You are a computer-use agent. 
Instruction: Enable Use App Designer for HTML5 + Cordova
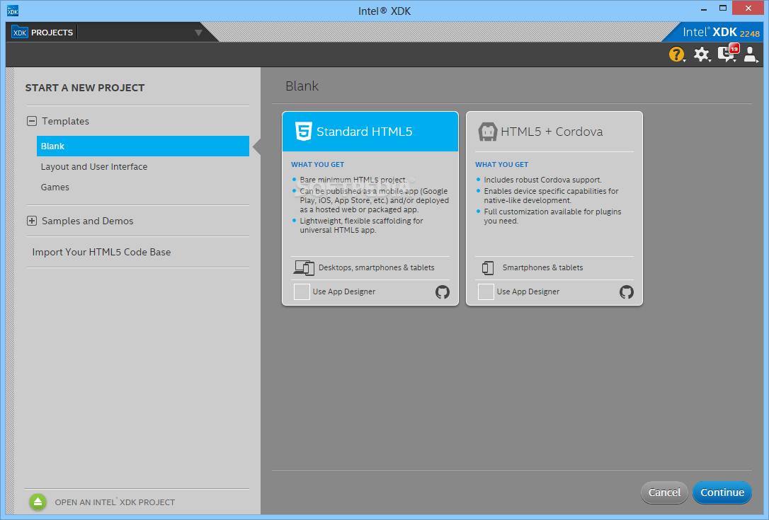pyautogui.click(x=486, y=291)
